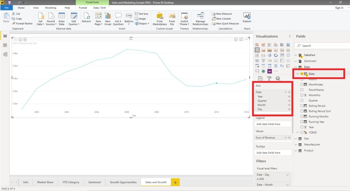The image size is (350, 191).
Task: Select the R script visual icon
Action: pos(276,66)
